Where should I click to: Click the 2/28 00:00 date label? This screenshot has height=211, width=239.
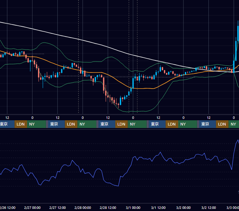[83, 207]
